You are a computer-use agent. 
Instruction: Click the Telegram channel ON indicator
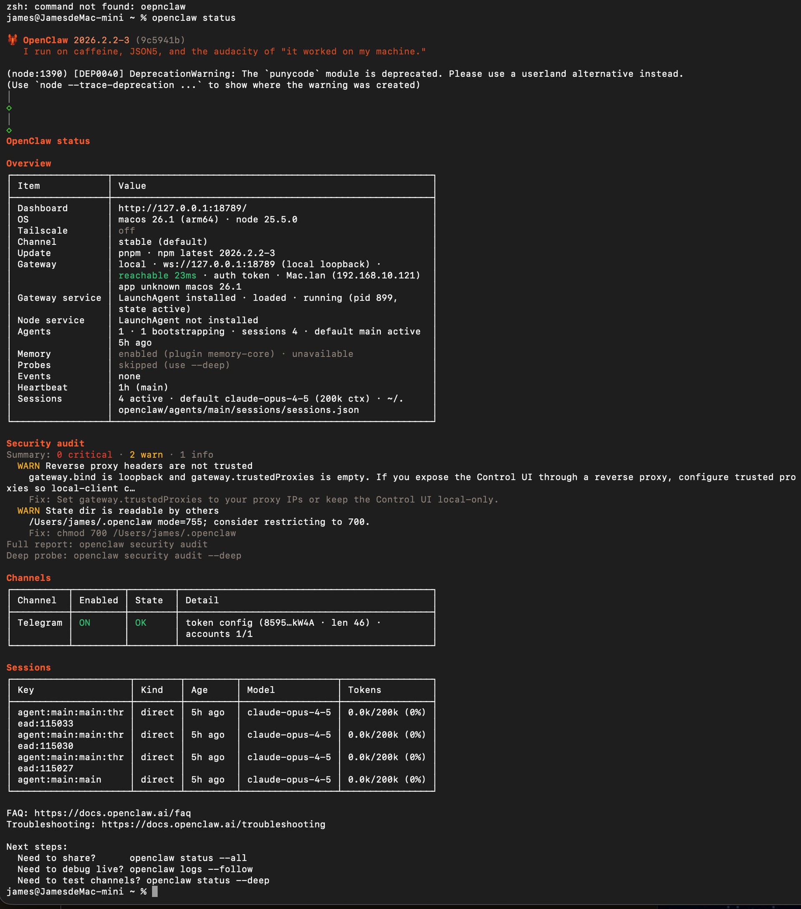click(85, 622)
